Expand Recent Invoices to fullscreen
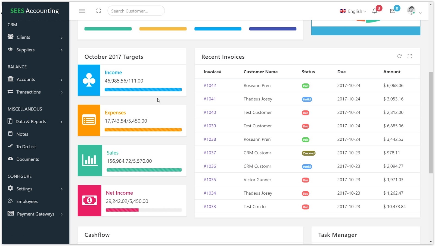435x246 pixels. tap(410, 56)
